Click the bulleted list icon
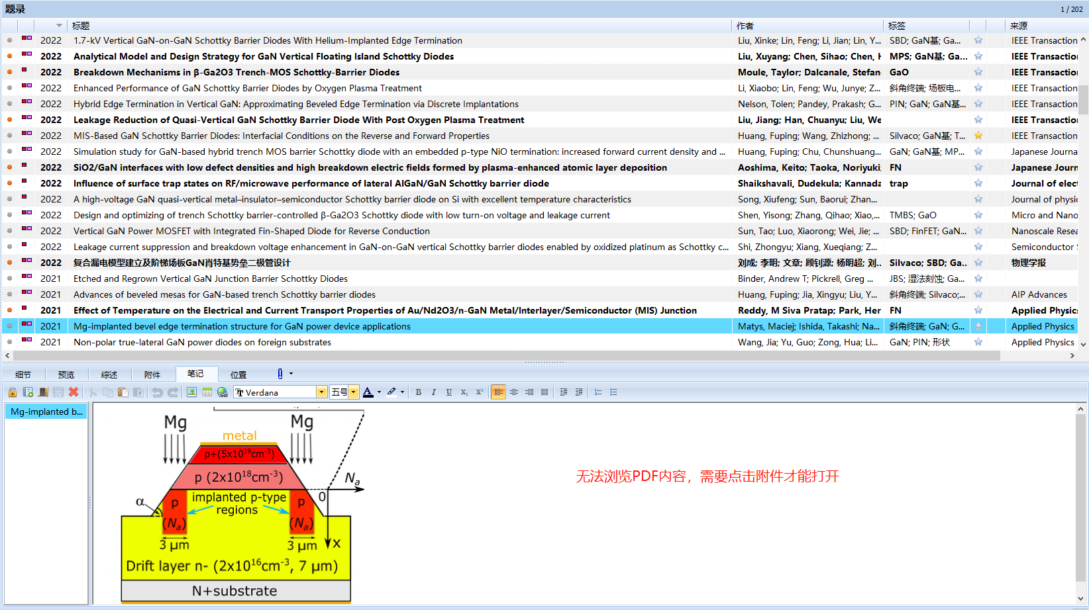The image size is (1089, 610). (614, 392)
